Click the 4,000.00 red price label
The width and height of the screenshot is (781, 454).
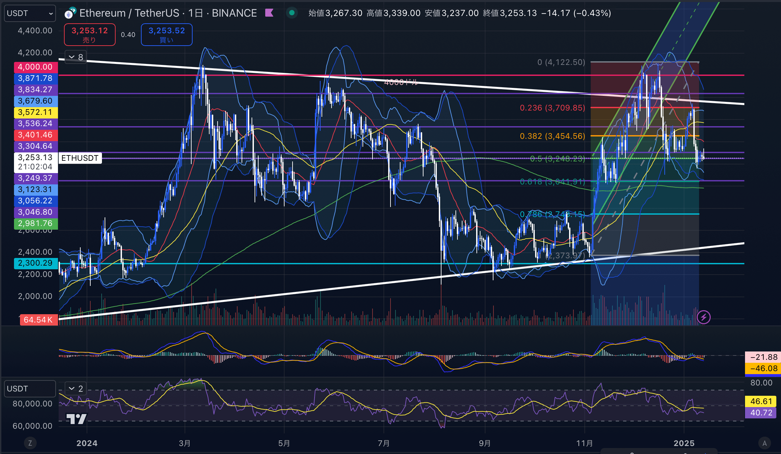[36, 67]
